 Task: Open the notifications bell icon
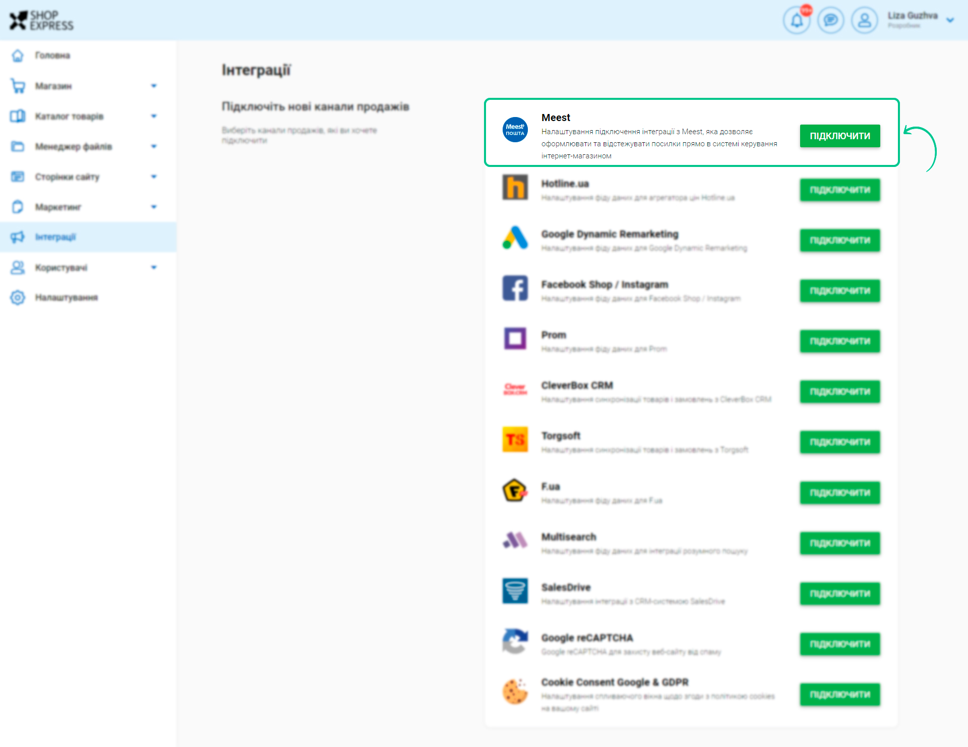point(797,20)
